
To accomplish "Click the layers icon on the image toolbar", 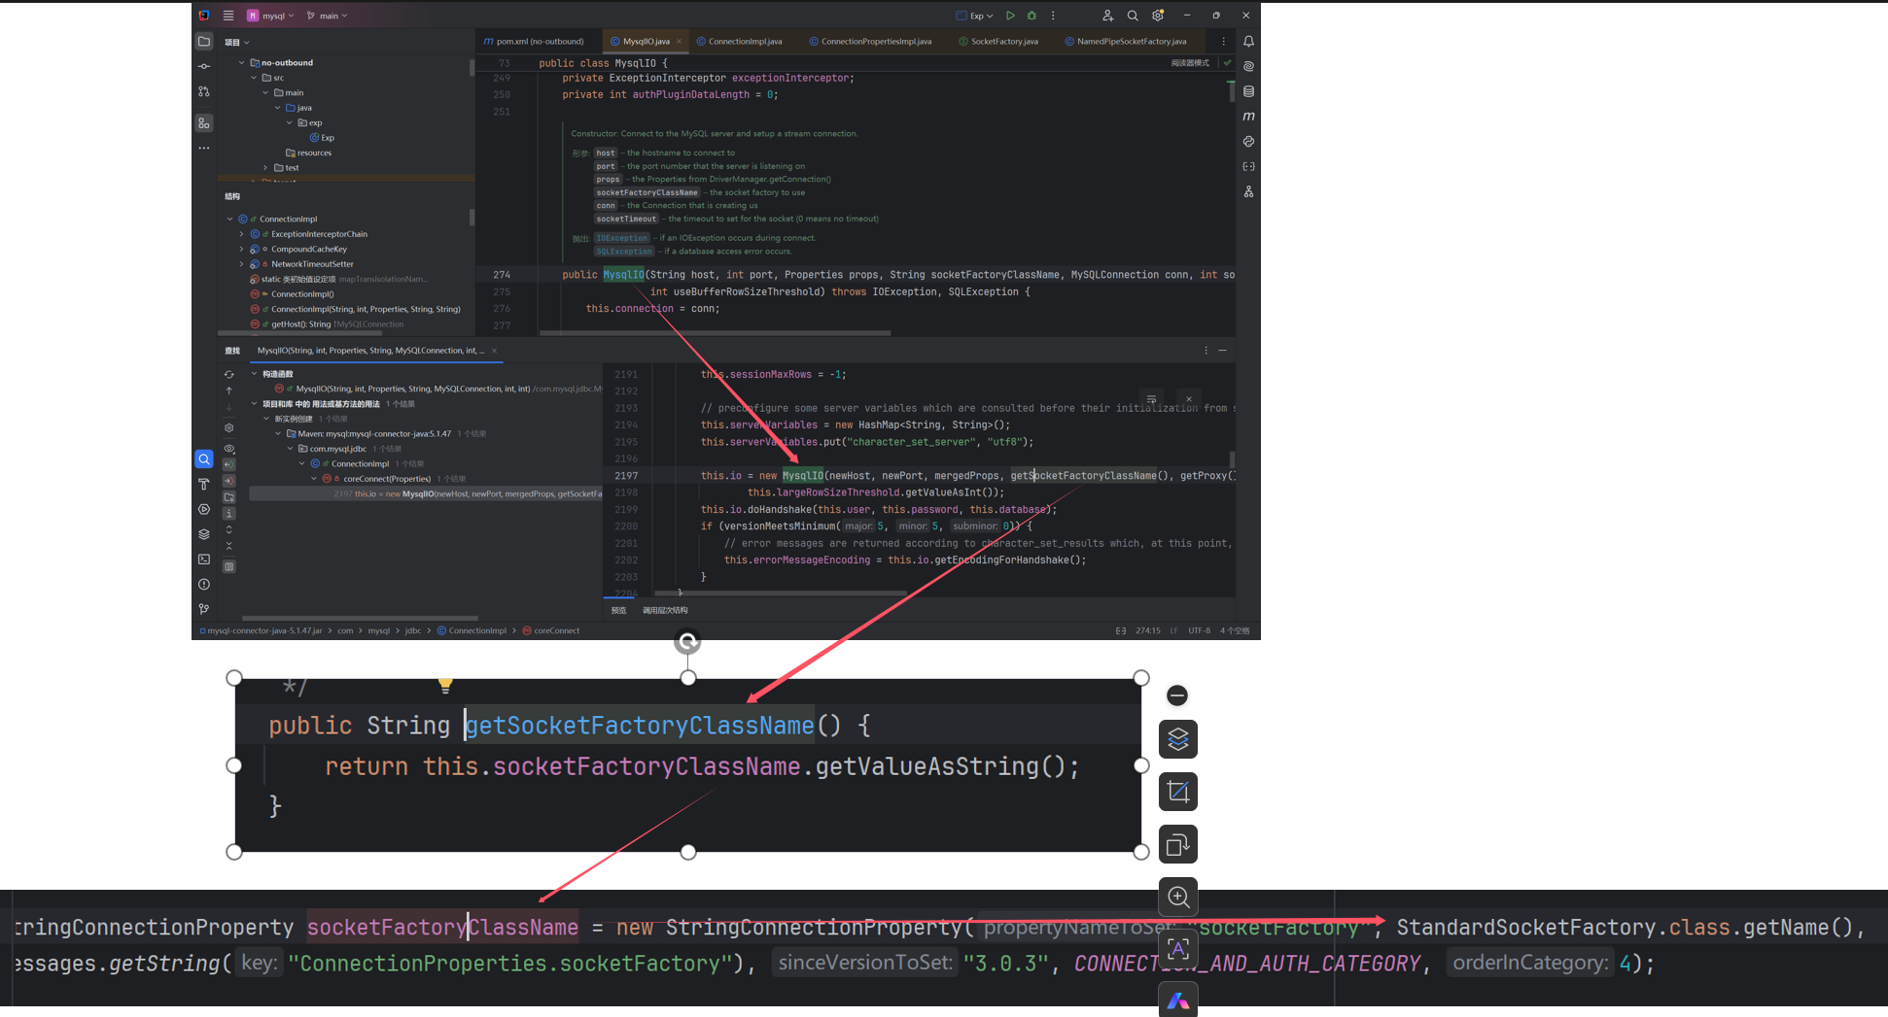I will point(1177,739).
